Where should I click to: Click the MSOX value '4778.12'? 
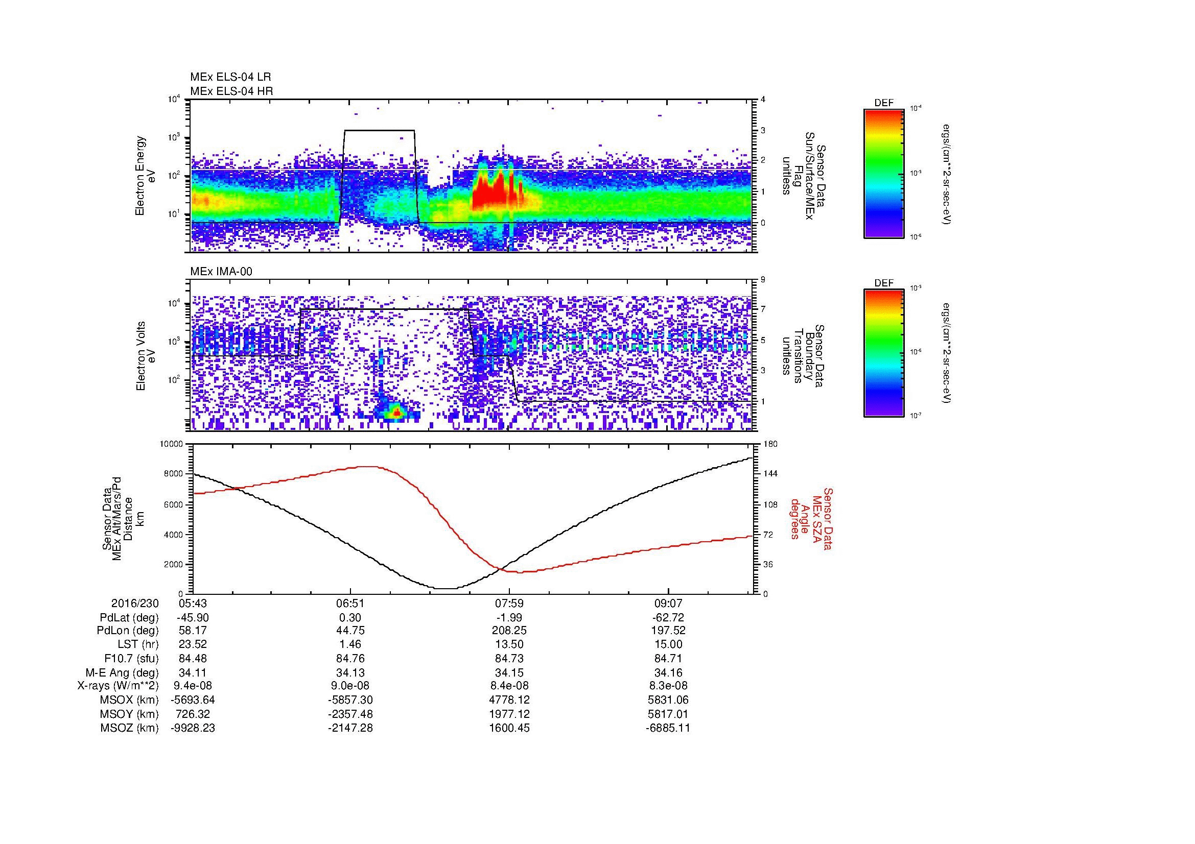509,700
